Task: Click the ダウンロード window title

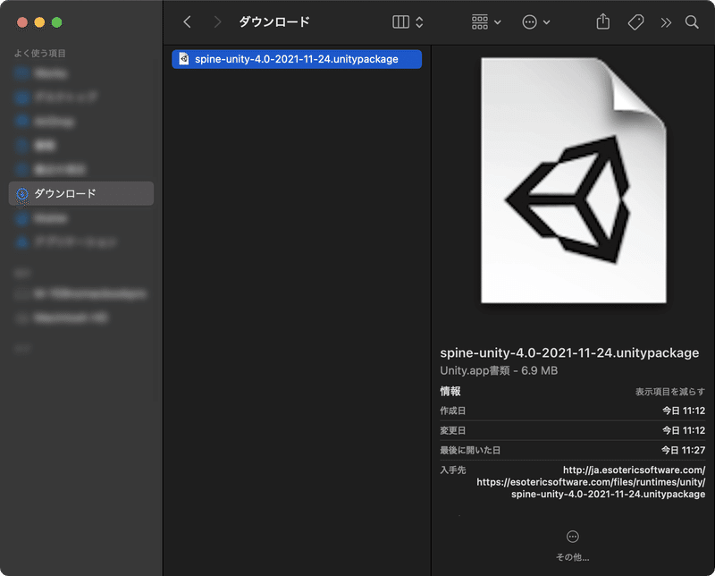Action: (274, 21)
